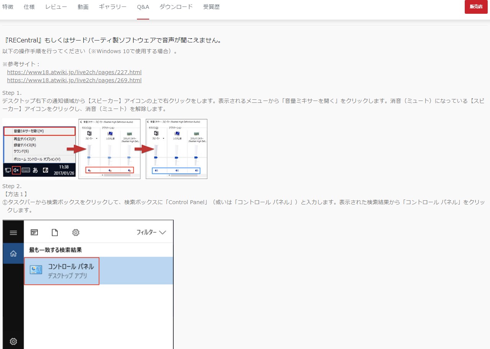Open the atwiki pages/227.html link
Screen dimensions: 490x349
point(74,72)
